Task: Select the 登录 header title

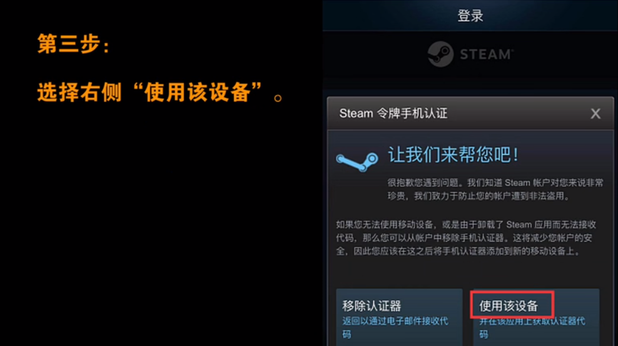Action: tap(470, 16)
